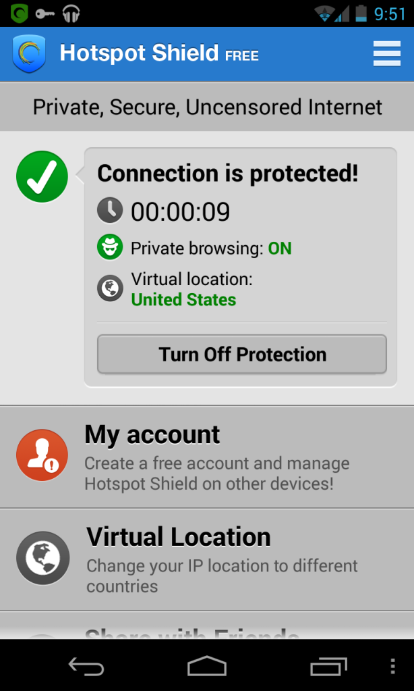414x691 pixels.
Task: Tap the Virtual Location globe icon
Action: tap(42, 558)
